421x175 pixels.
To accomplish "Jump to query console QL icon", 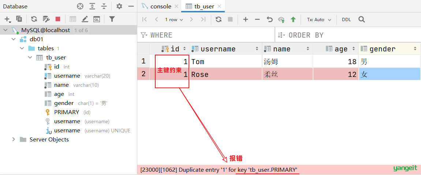I will tap(97, 19).
